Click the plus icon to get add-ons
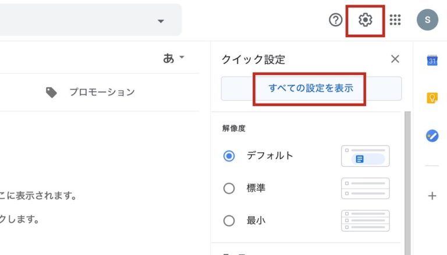 [x=432, y=196]
